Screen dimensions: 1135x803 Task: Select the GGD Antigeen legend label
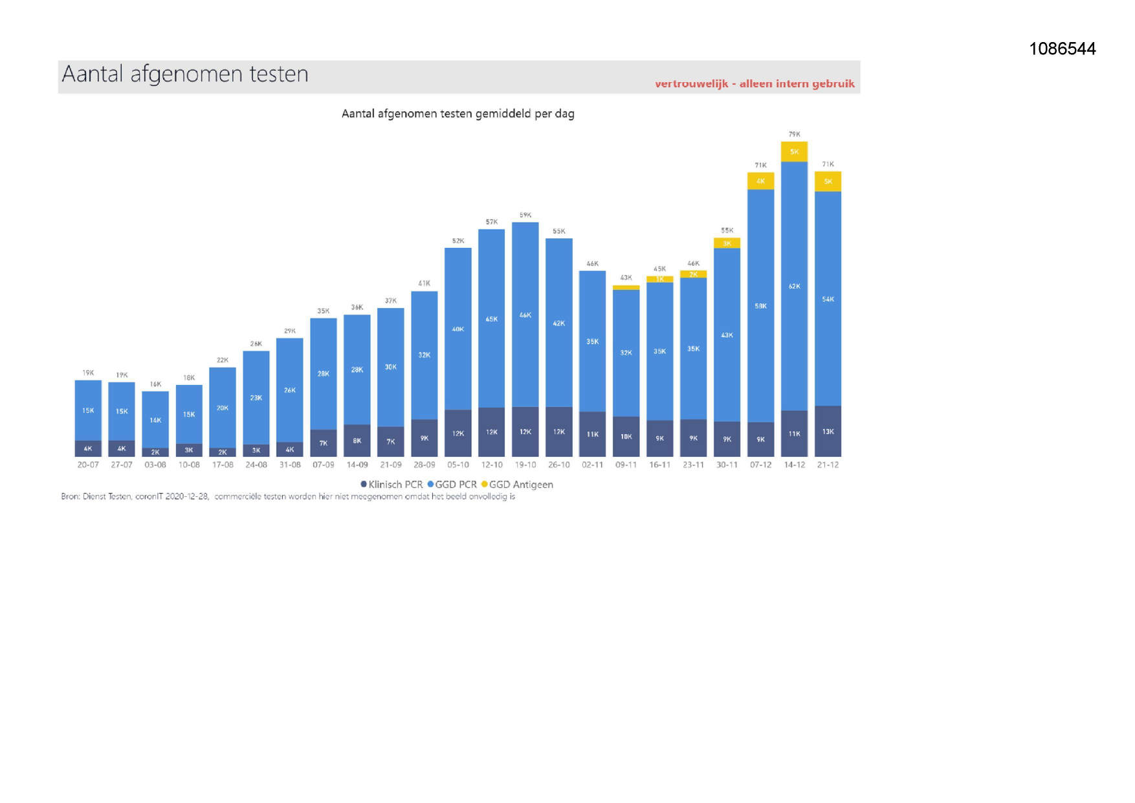click(x=521, y=485)
